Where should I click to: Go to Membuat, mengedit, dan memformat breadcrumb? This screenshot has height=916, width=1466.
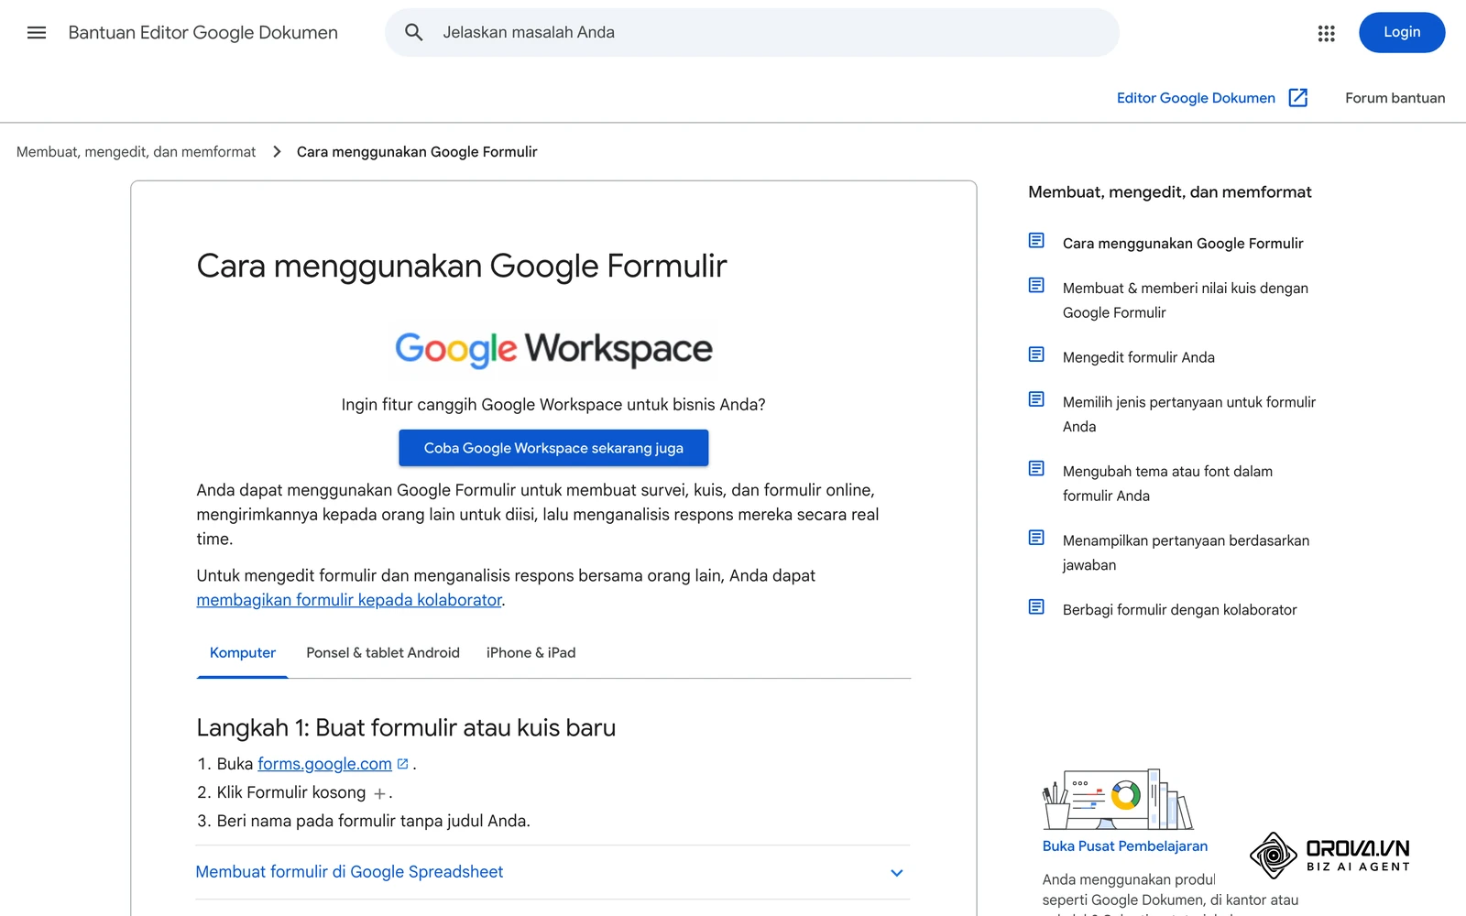point(137,152)
